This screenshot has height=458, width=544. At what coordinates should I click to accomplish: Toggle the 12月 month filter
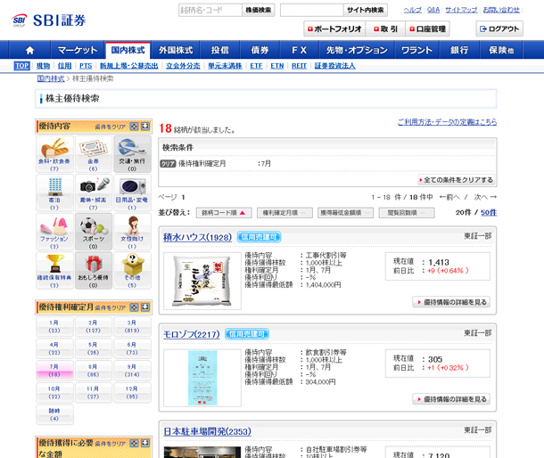pos(132,392)
